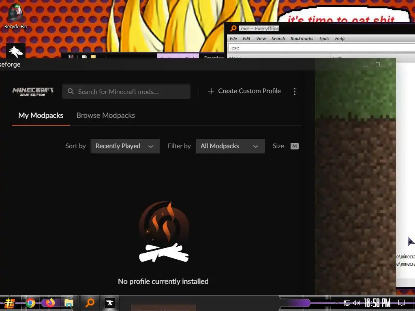This screenshot has width=415, height=311.
Task: Open View menu in Everything window
Action: [x=261, y=38]
